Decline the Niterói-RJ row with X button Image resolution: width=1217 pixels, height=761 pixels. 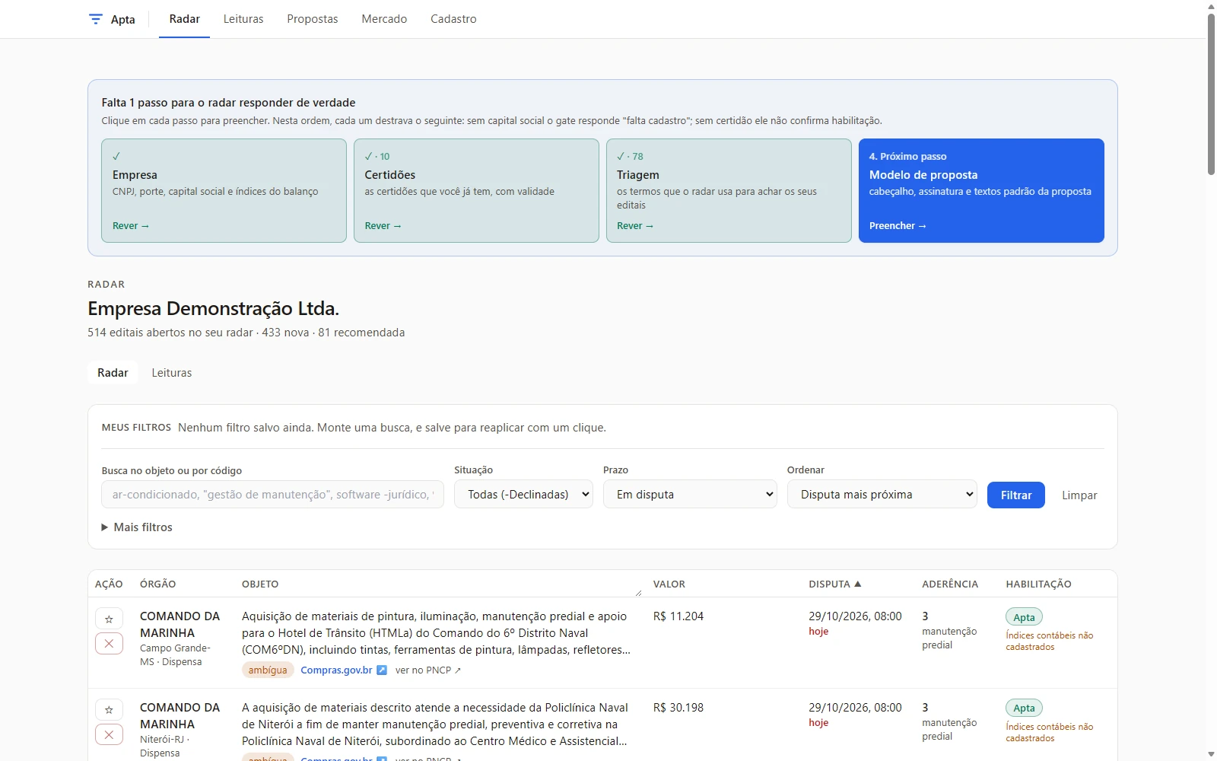coord(109,734)
